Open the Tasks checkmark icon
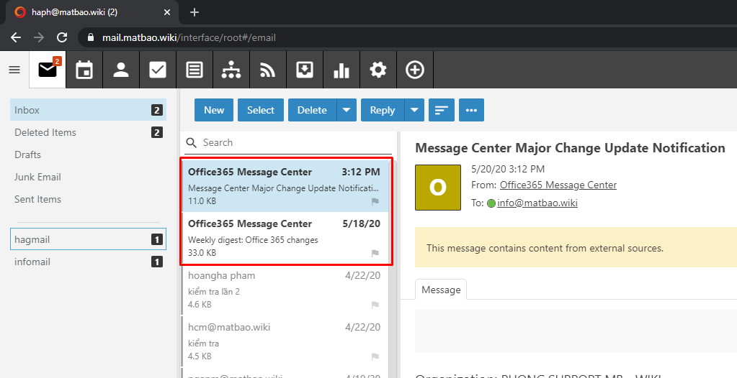Screen dimensions: 737x378 click(158, 70)
